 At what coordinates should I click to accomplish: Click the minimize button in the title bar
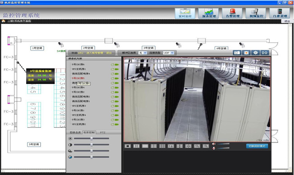point(280,2)
